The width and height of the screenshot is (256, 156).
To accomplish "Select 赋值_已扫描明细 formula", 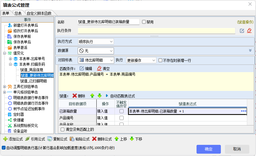I will click(x=33, y=81).
